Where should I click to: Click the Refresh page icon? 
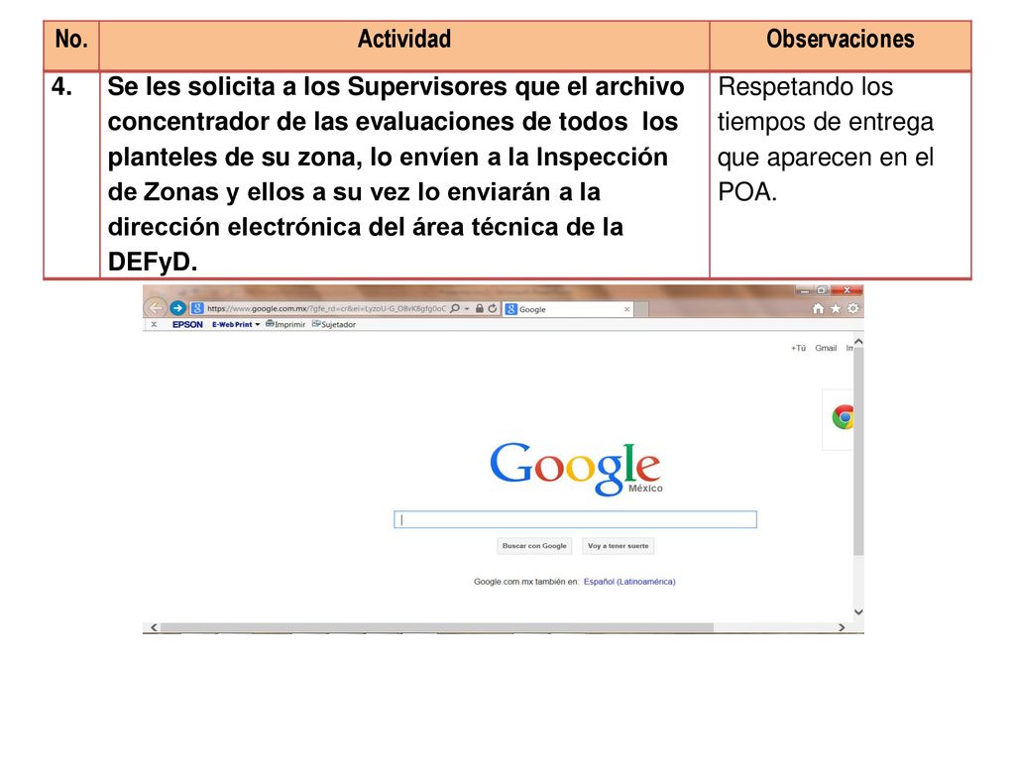(x=493, y=309)
